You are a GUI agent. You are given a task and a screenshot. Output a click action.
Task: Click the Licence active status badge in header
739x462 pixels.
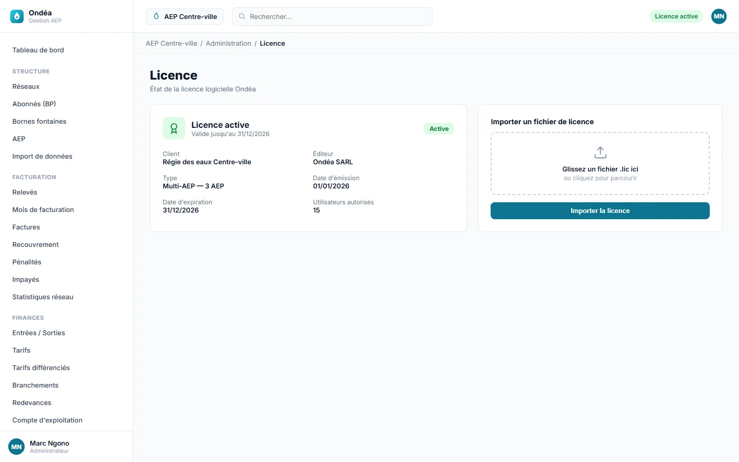pos(676,16)
